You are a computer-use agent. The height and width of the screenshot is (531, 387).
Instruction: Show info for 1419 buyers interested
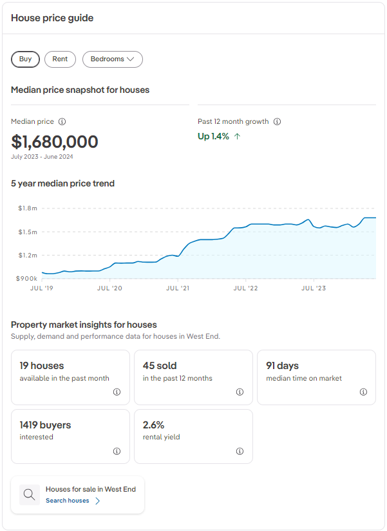pos(117,451)
